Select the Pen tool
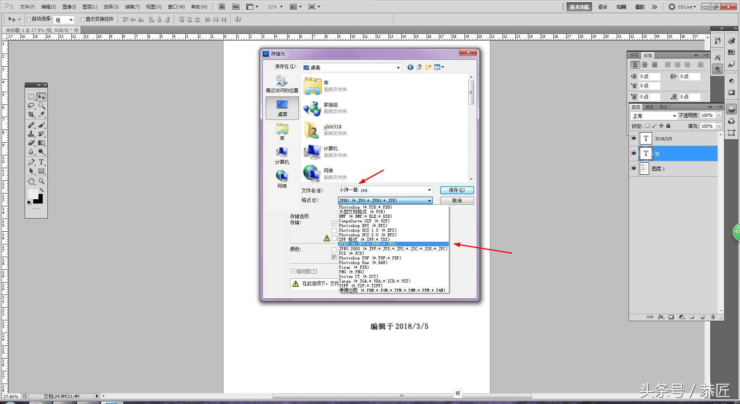Viewport: 740px width, 404px height. (30, 161)
